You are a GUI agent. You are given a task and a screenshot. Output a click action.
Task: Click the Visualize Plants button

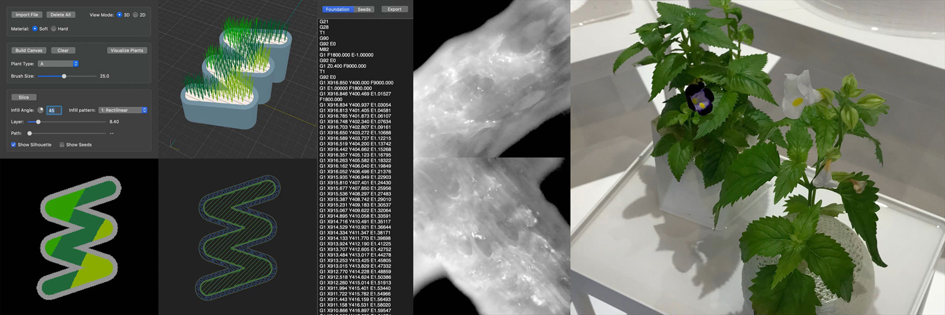[127, 50]
